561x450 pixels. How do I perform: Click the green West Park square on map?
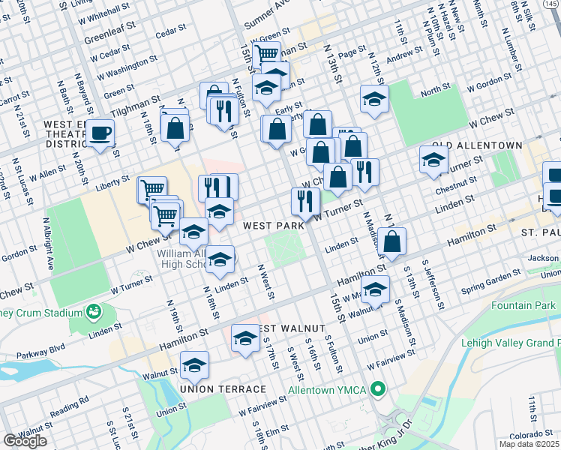[286, 248]
